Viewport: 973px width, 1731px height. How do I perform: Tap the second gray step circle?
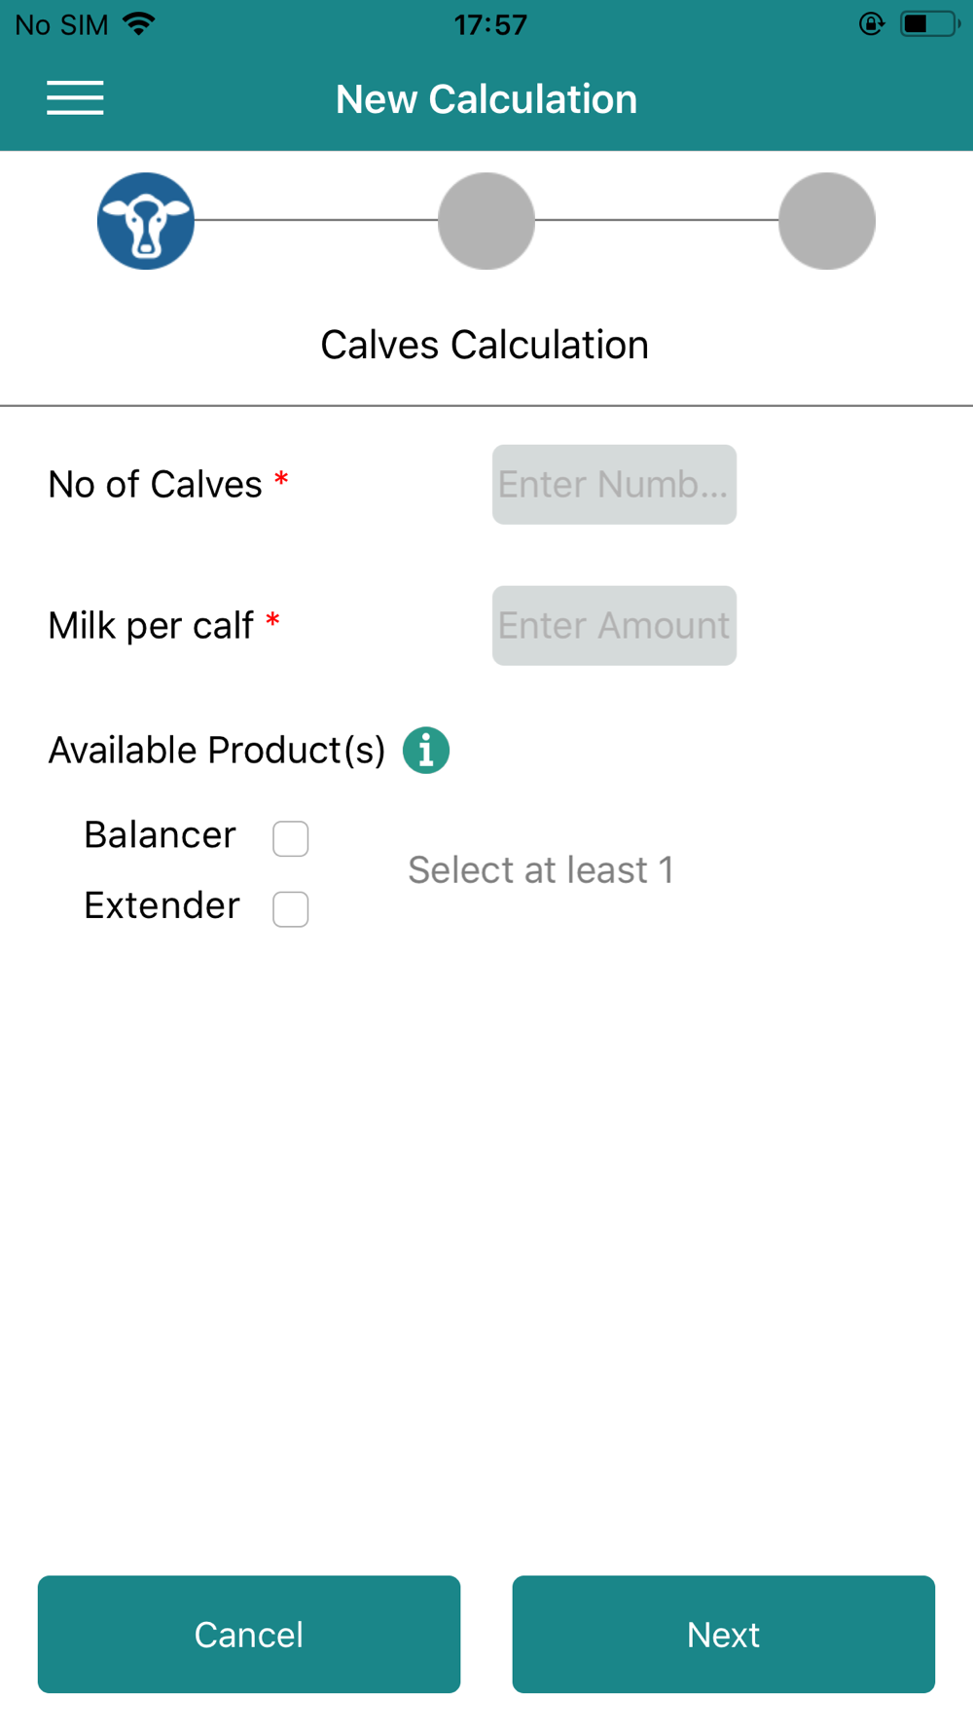[x=486, y=221]
